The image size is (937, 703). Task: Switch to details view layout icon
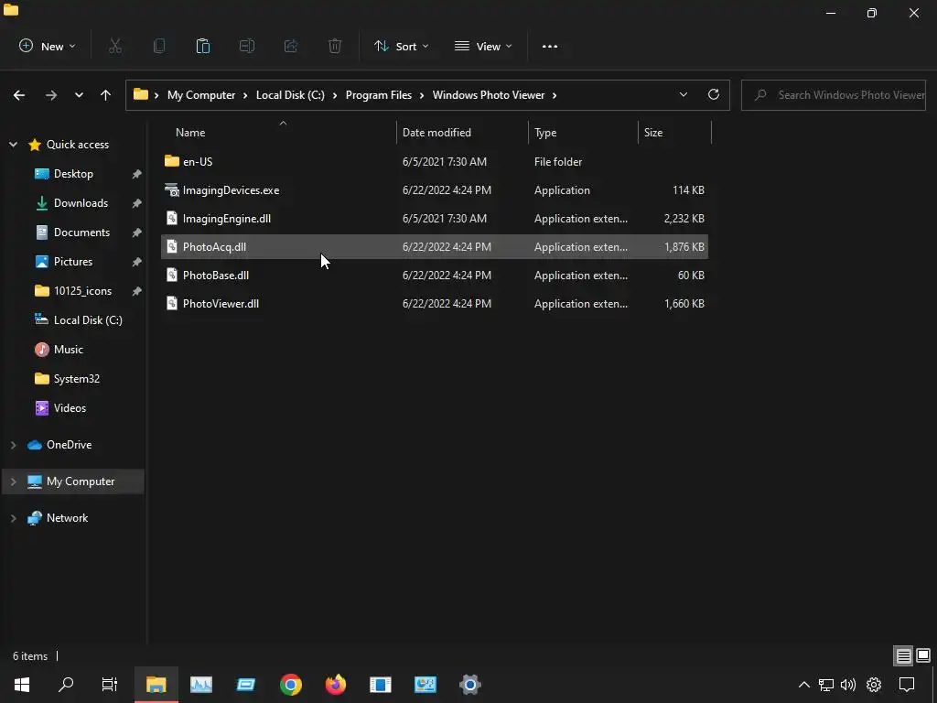click(903, 655)
